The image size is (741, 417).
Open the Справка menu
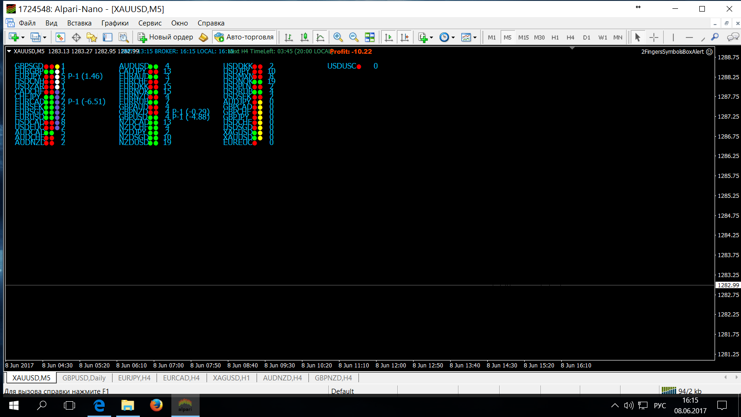[x=211, y=23]
